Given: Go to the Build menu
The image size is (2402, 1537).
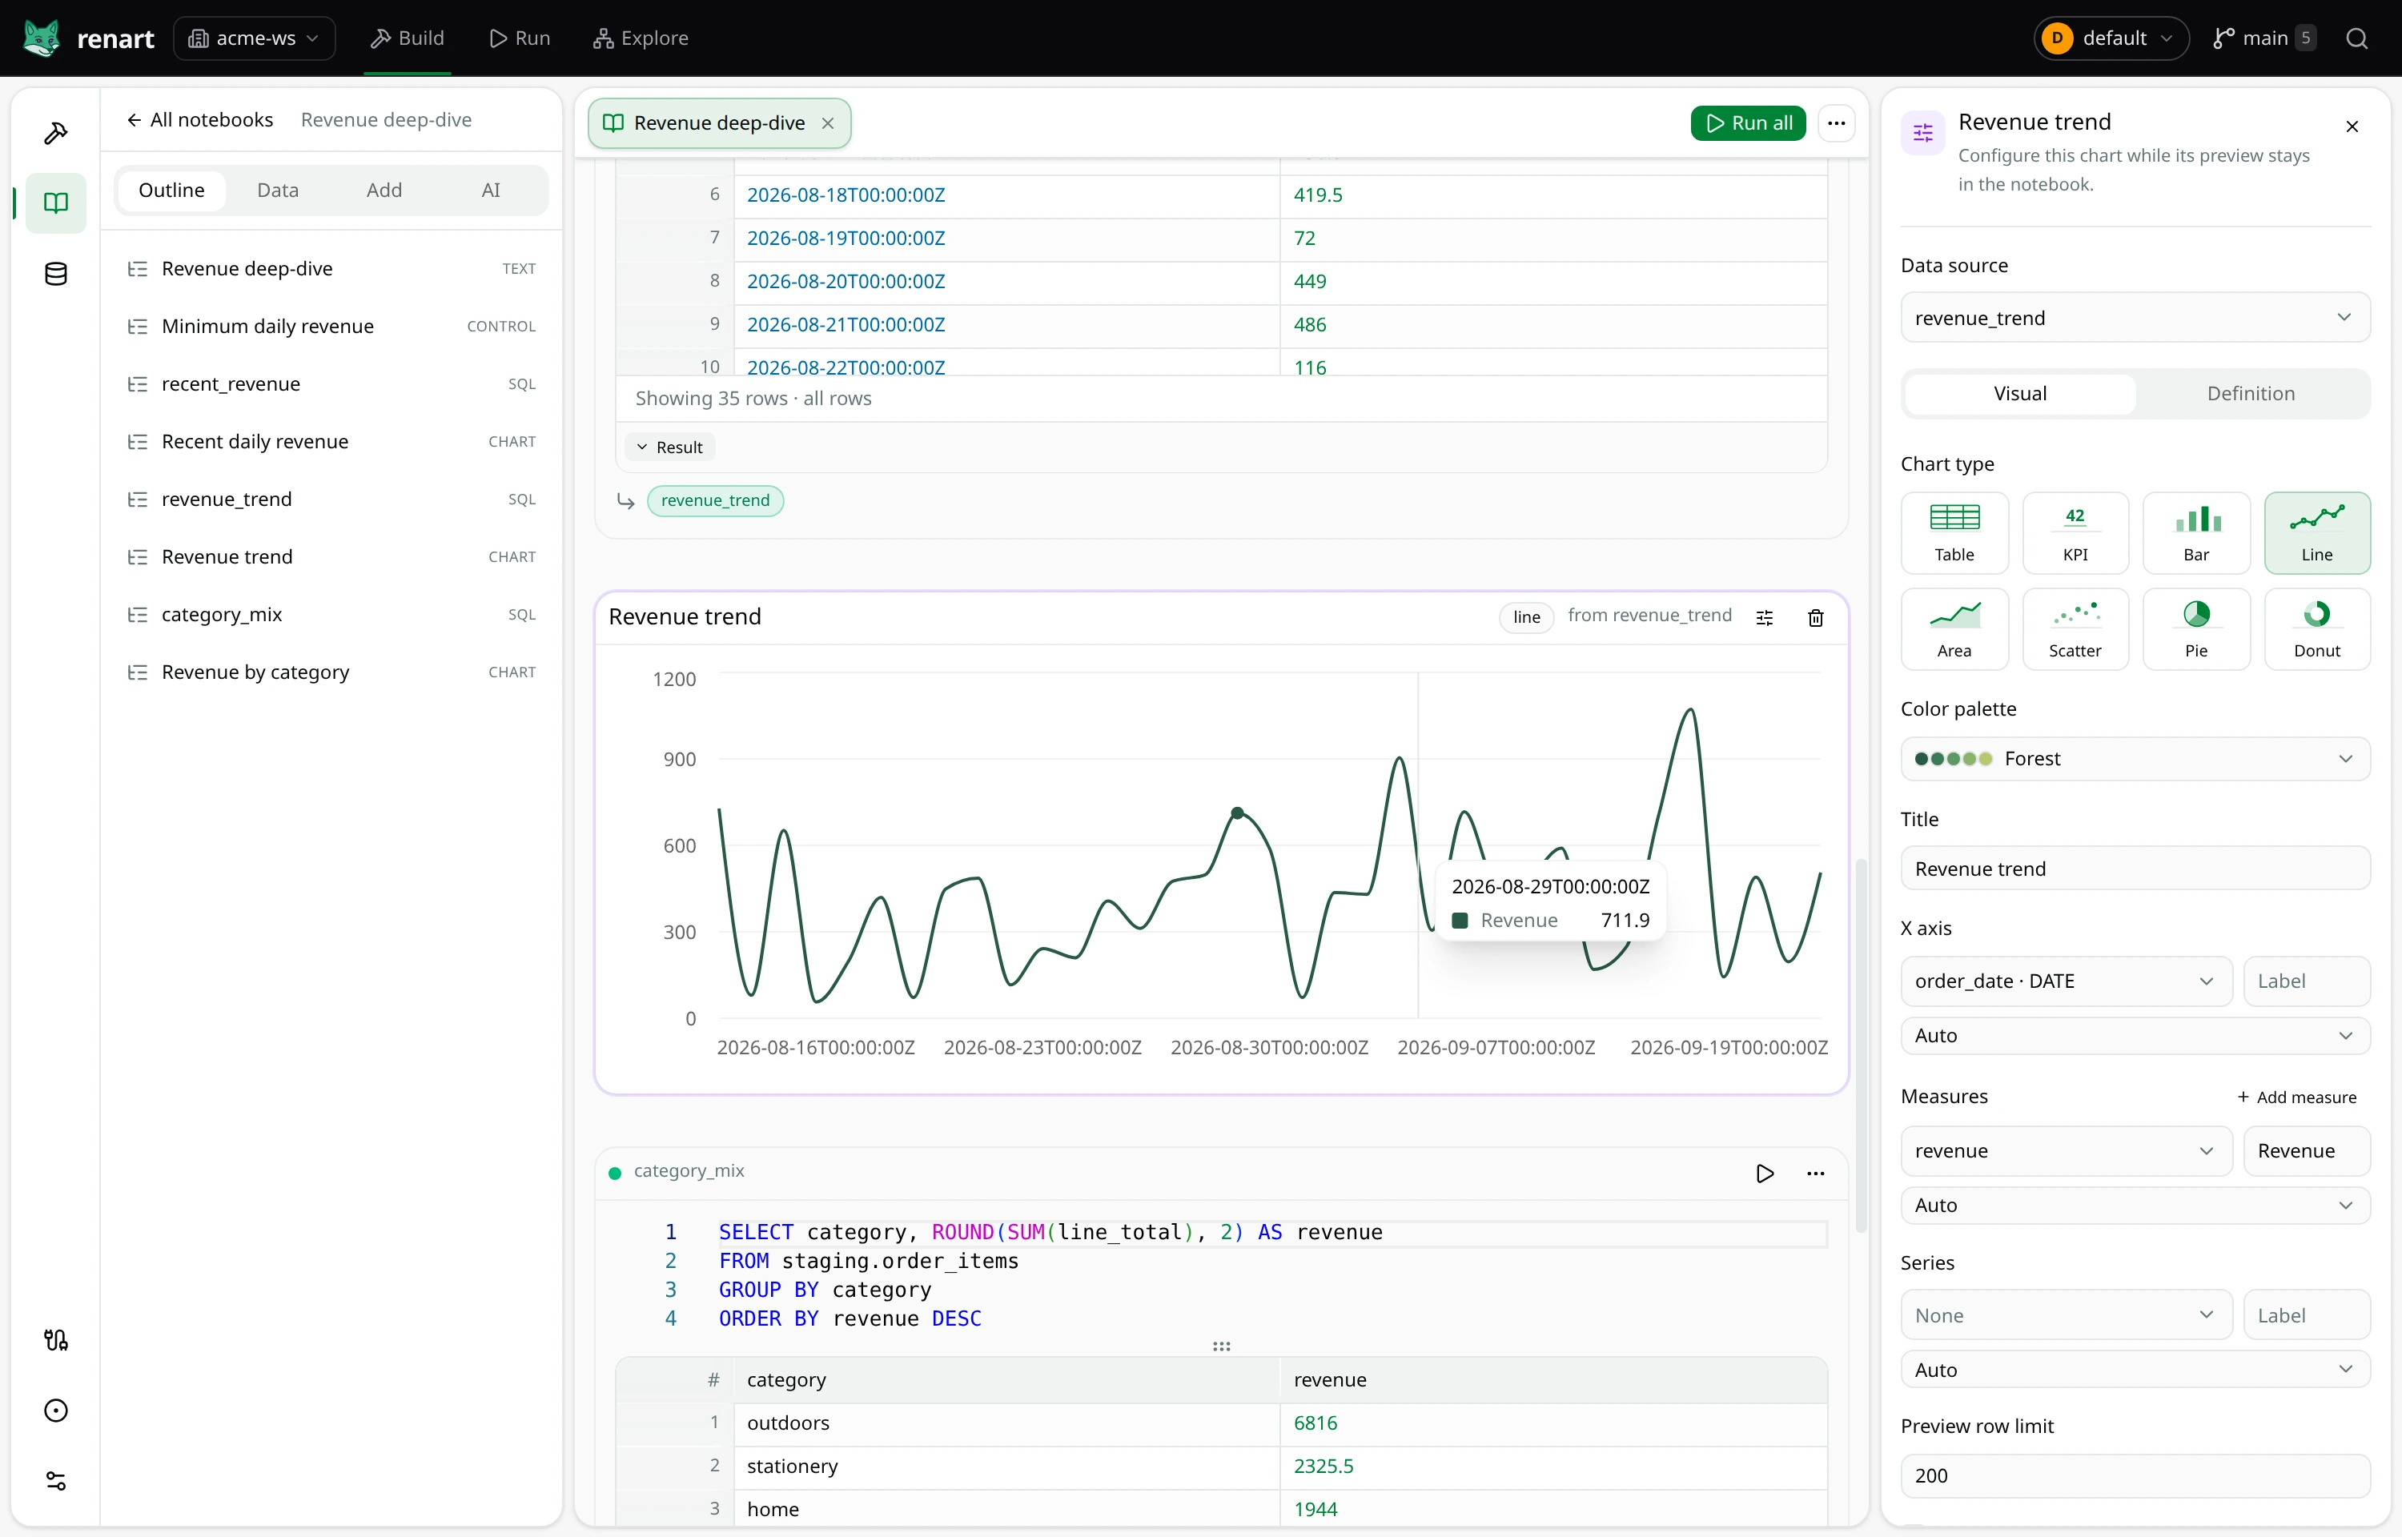Looking at the screenshot, I should (408, 38).
